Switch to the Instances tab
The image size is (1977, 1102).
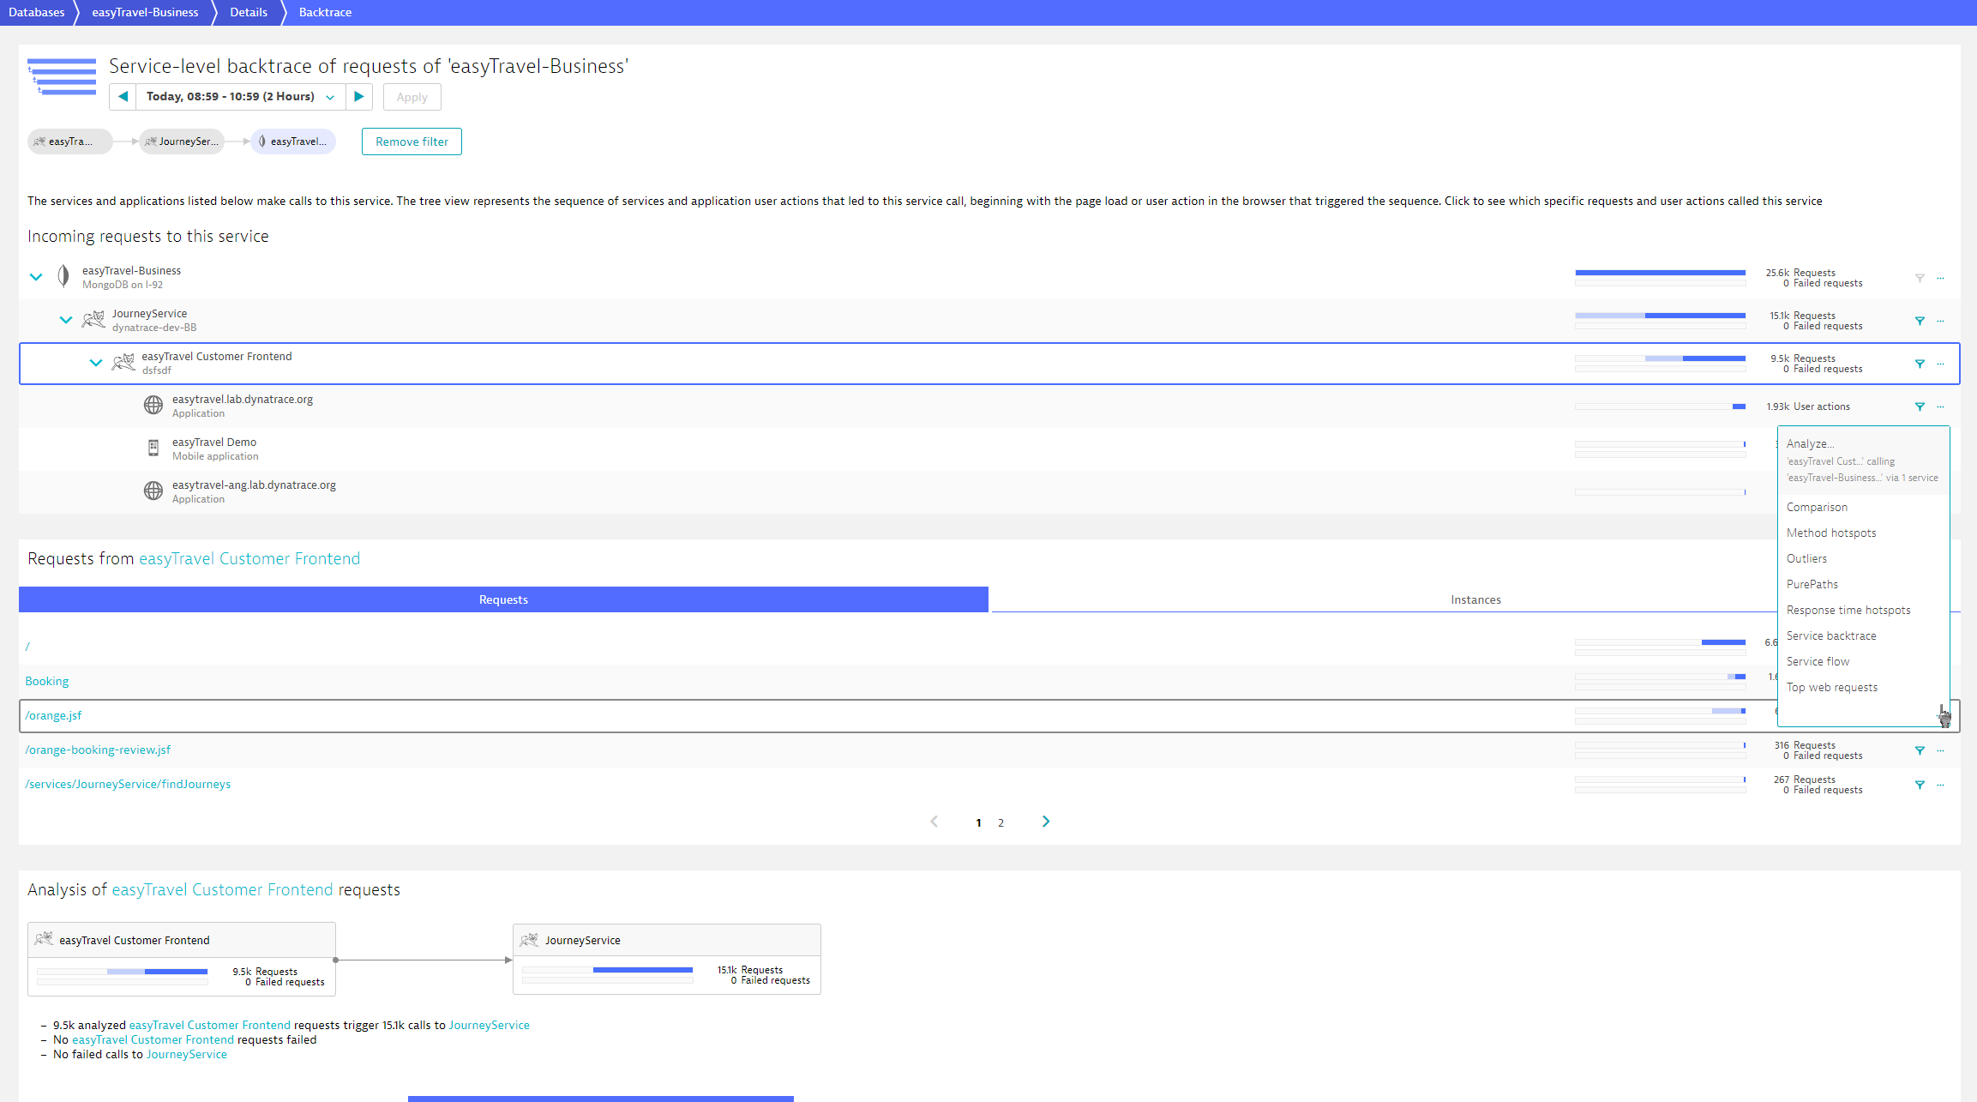[1475, 599]
